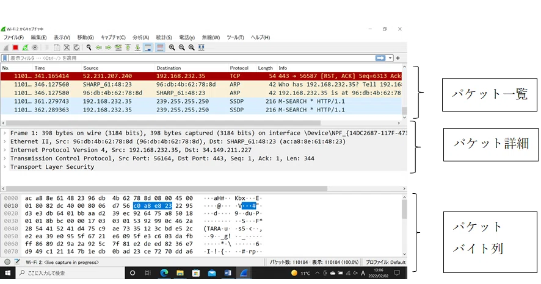Click the packet list horizontal scrollbar
Viewport: 541px width, 284px height.
pyautogui.click(x=163, y=123)
